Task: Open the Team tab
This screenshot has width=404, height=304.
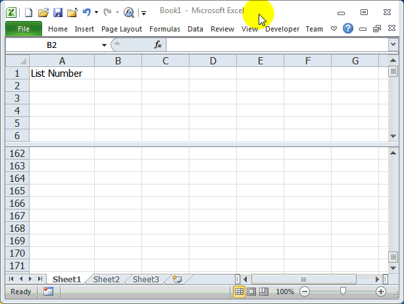Action: (x=314, y=29)
